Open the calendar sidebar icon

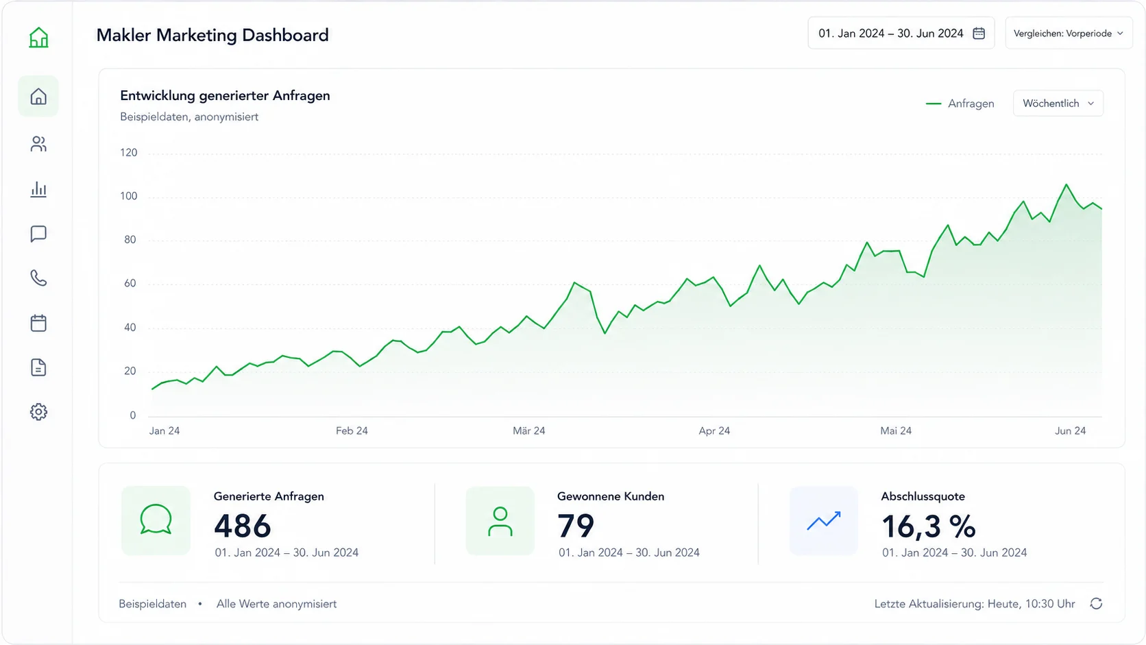click(x=38, y=323)
